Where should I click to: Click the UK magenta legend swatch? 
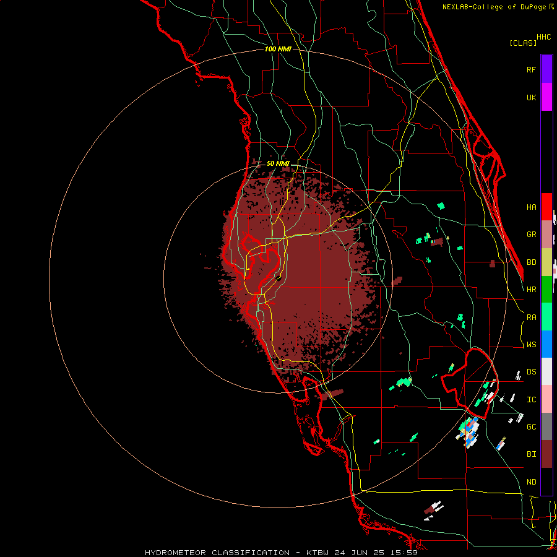(546, 97)
